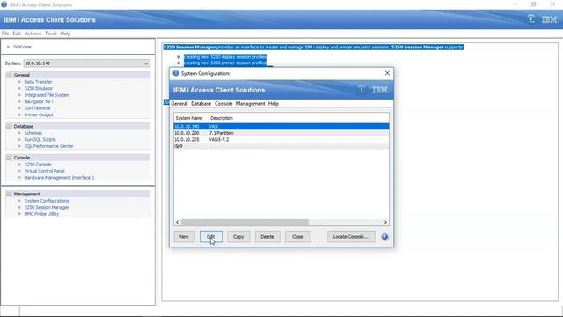Click the Delete button in the dialog

267,237
